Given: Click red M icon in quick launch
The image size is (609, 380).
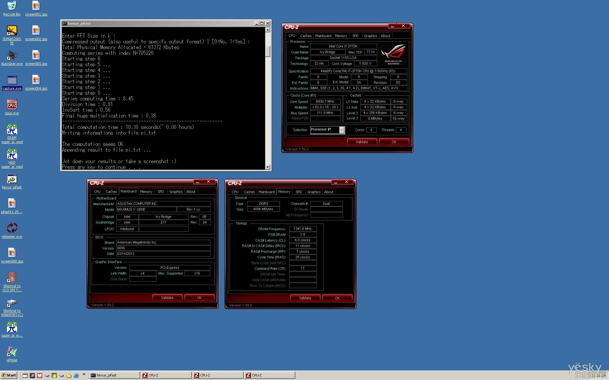Looking at the screenshot, I should [40, 375].
